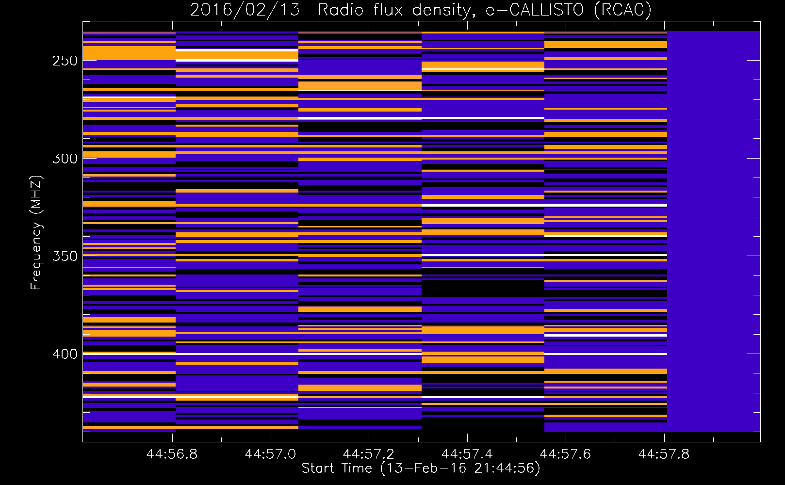This screenshot has width=785, height=485.
Task: Select the 44:57.0 time tick label
Action: tap(270, 454)
